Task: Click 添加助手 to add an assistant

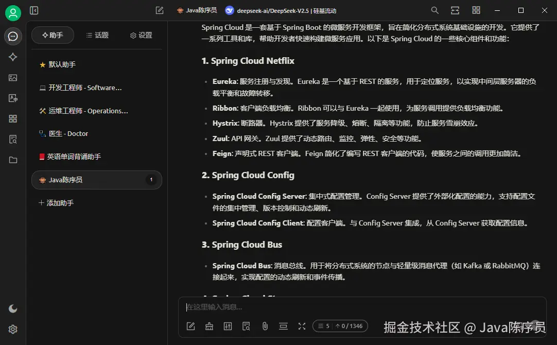Action: pyautogui.click(x=56, y=203)
